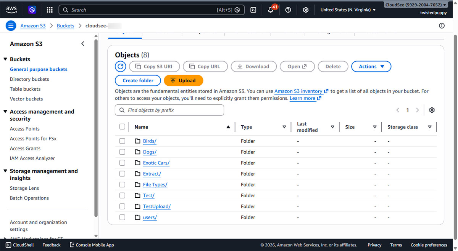Click the Copy S3 URI button
Viewport: 458px width, 251px height.
154,66
